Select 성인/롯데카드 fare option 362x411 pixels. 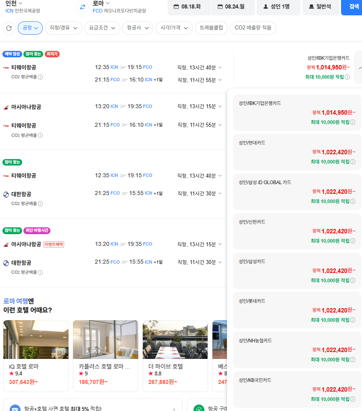(297, 310)
